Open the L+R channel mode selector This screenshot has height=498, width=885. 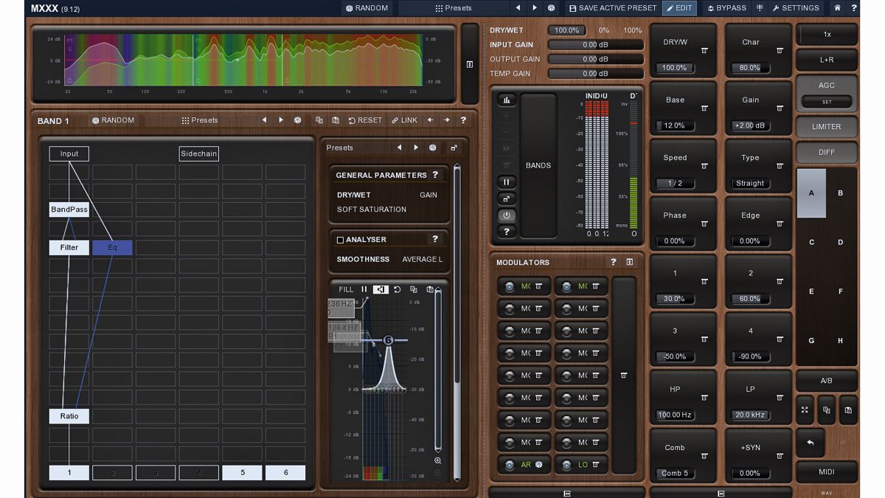(x=827, y=60)
